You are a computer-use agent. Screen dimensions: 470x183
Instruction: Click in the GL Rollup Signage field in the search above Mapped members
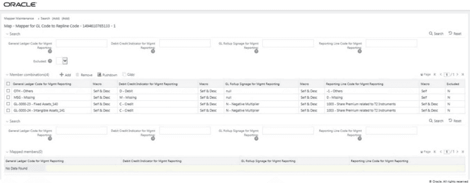(x=288, y=131)
